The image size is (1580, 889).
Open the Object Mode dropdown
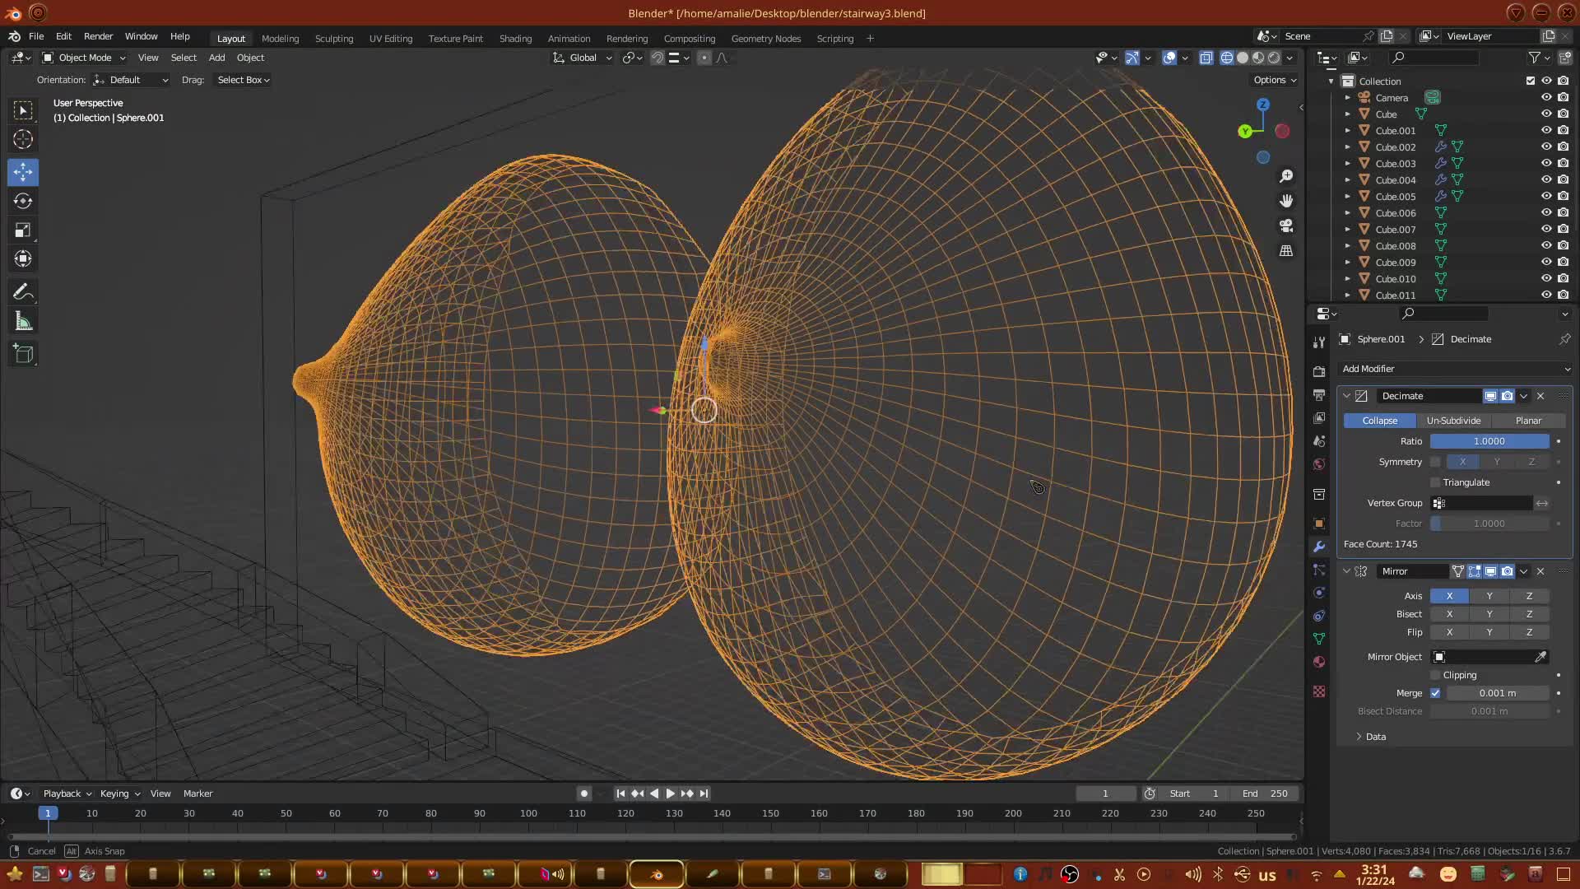(x=85, y=58)
